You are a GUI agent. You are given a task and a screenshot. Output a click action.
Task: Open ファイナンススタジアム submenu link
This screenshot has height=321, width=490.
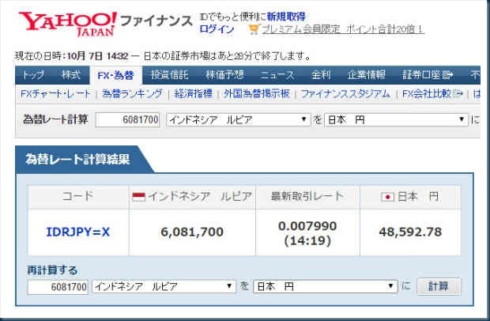(345, 94)
